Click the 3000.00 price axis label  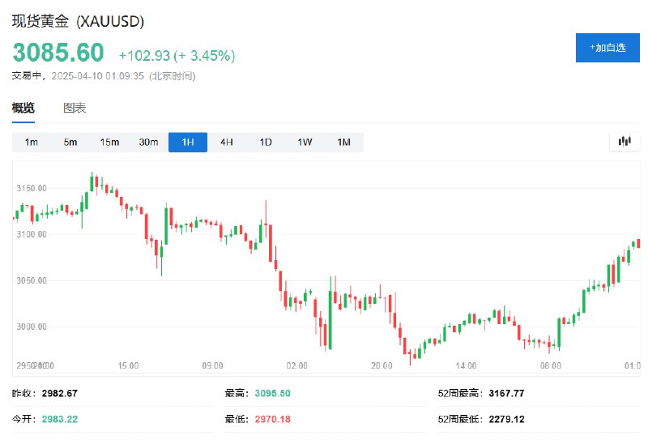[32, 327]
